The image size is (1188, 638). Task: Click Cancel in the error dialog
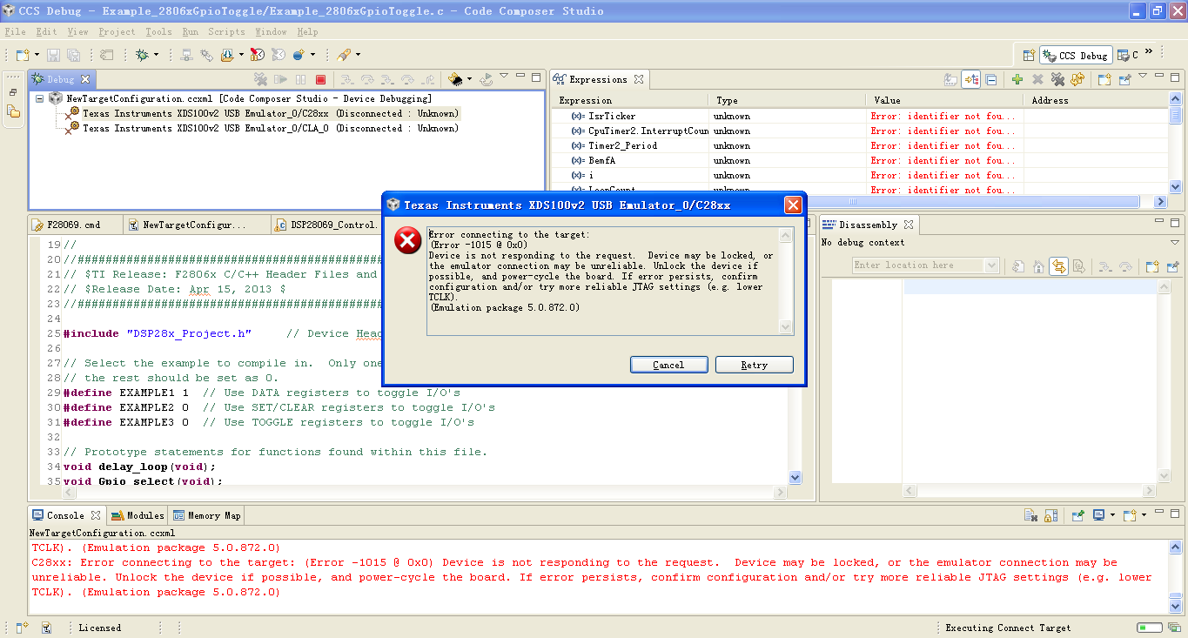[668, 365]
